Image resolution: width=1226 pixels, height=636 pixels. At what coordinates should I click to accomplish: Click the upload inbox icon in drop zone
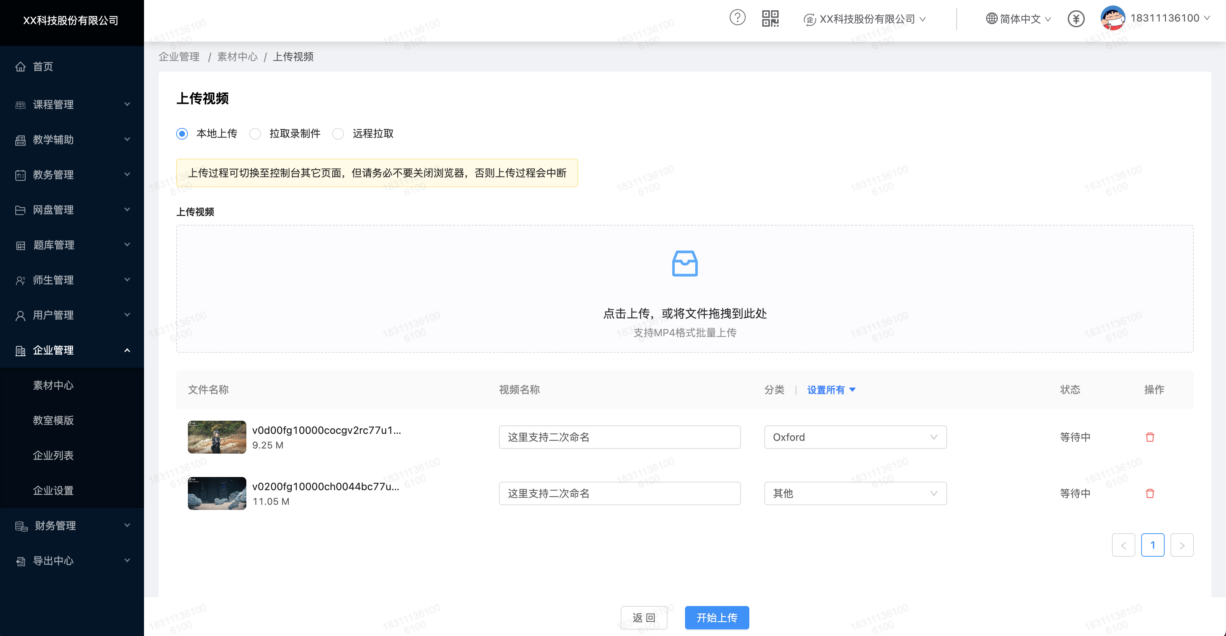click(x=684, y=263)
